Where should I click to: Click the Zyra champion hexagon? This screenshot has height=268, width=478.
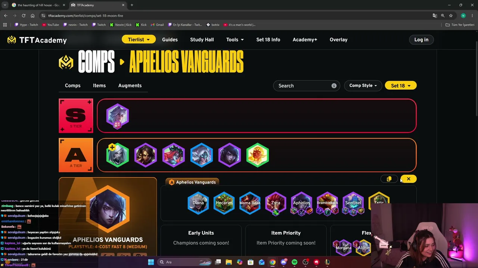(x=276, y=203)
